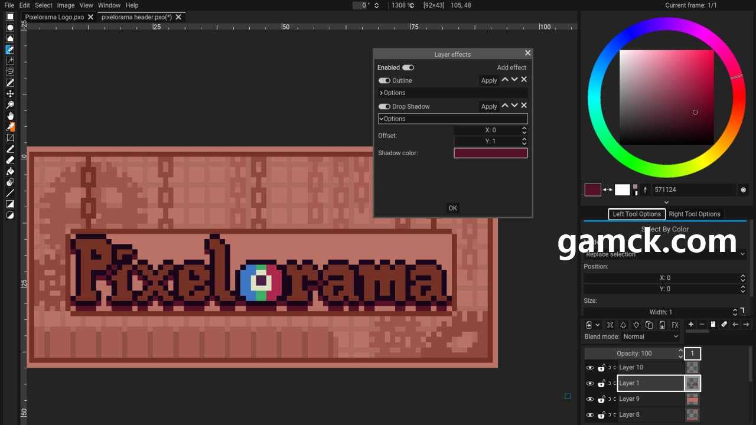This screenshot has width=756, height=425.
Task: Open the Select menu
Action: click(x=43, y=5)
